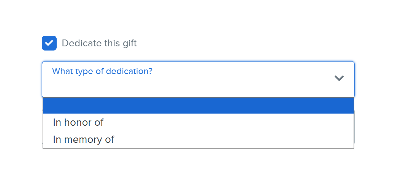This screenshot has height=196, width=400.
Task: Close the list using the down arrow icon
Action: 339,78
